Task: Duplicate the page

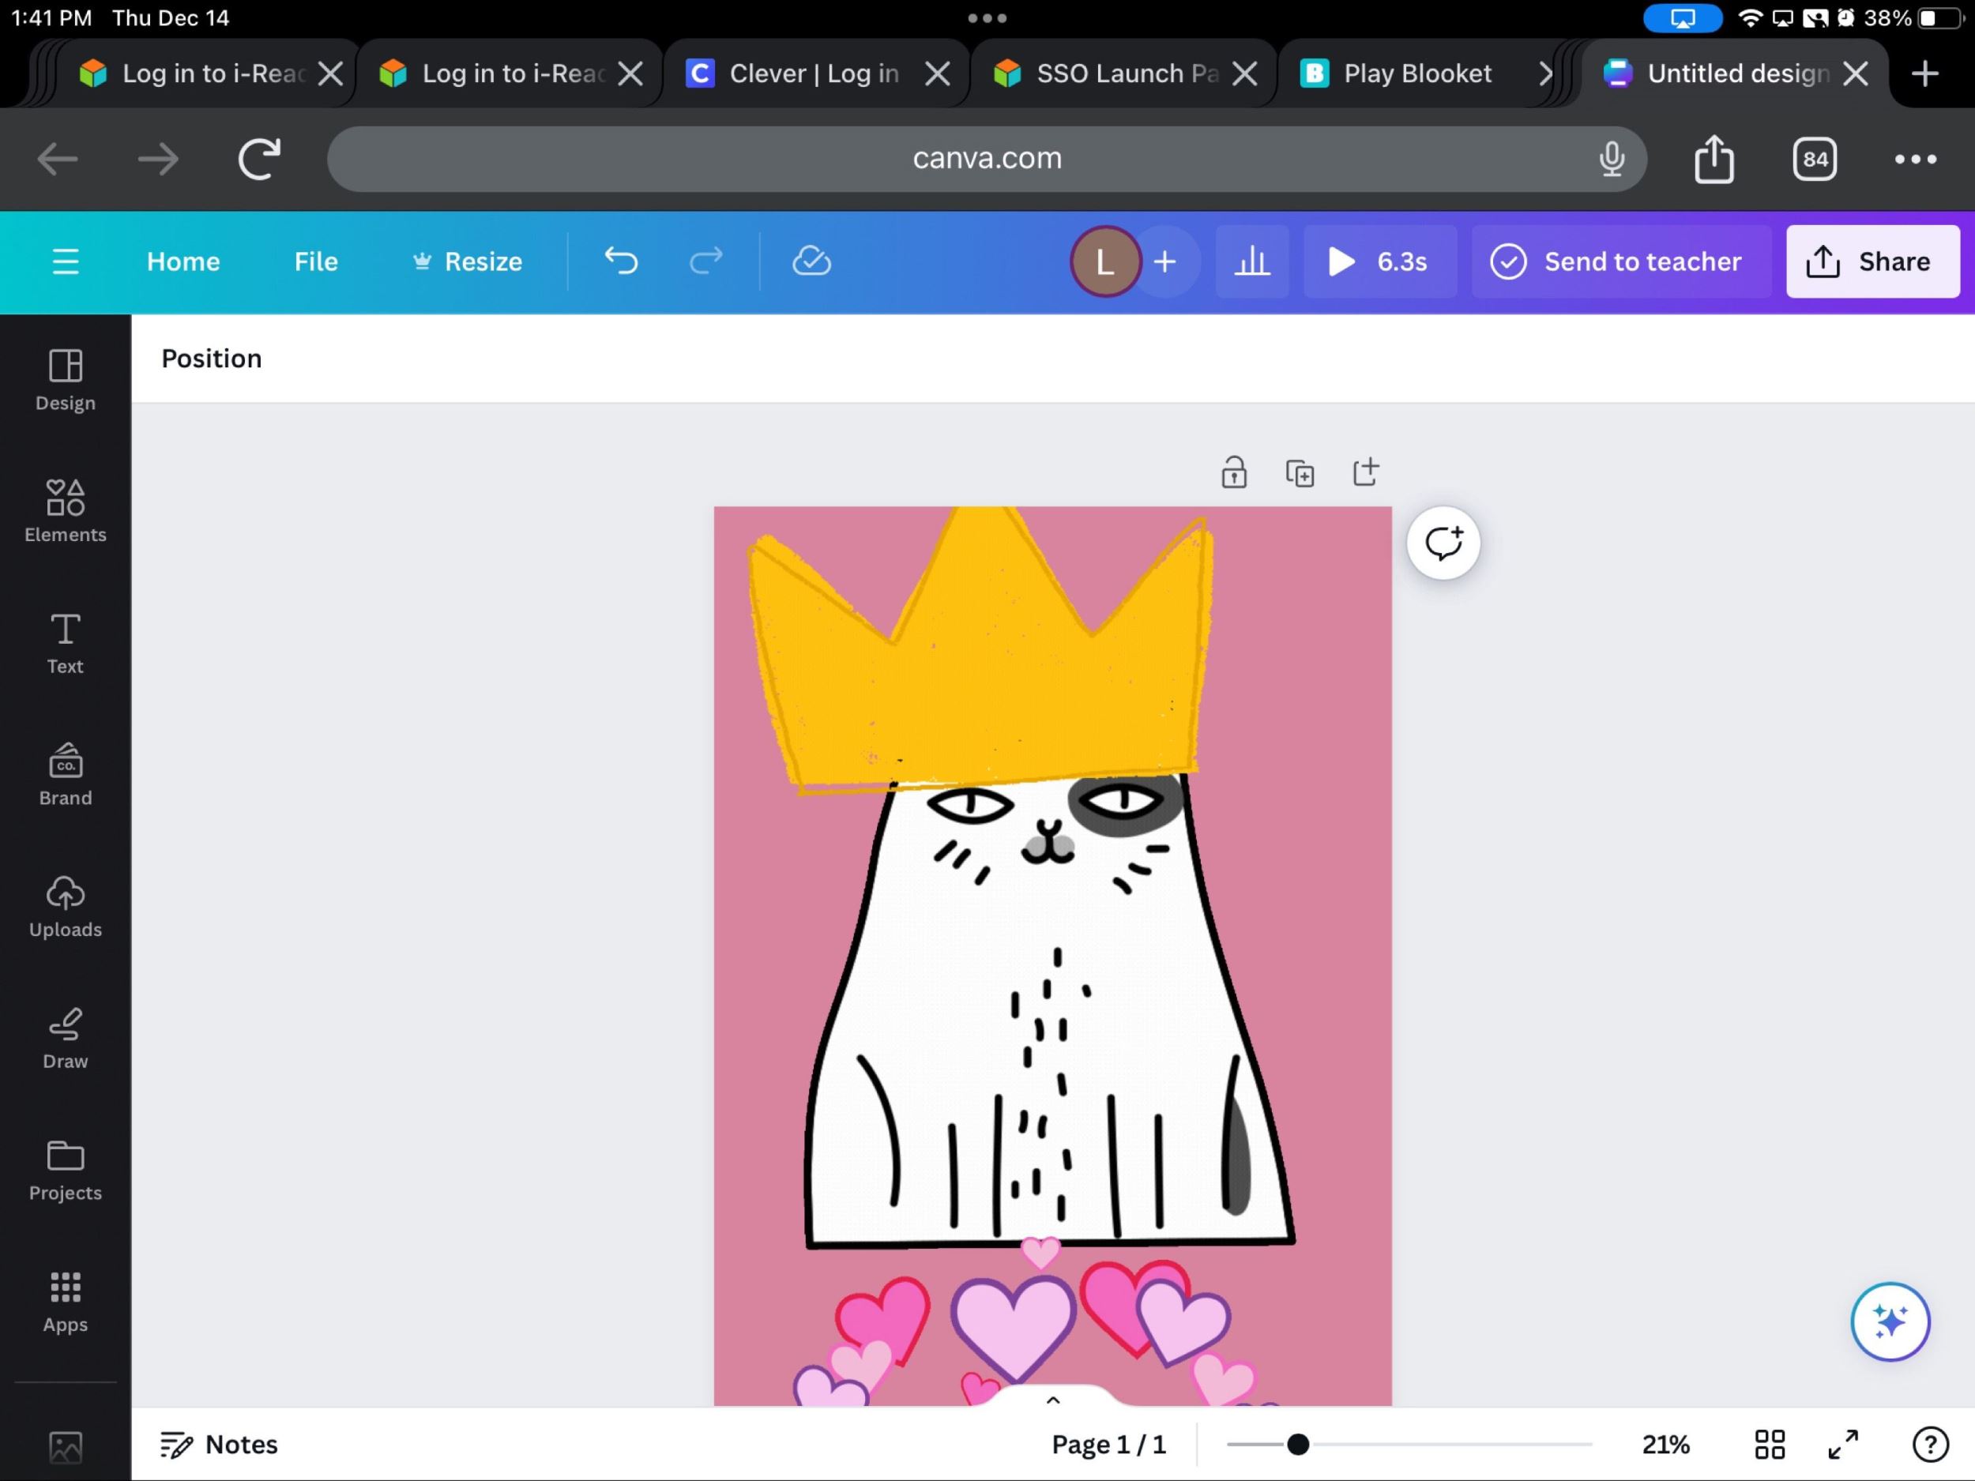Action: (1299, 472)
